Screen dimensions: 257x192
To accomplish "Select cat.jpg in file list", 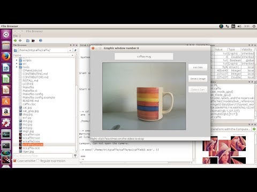I will [x=27, y=108].
